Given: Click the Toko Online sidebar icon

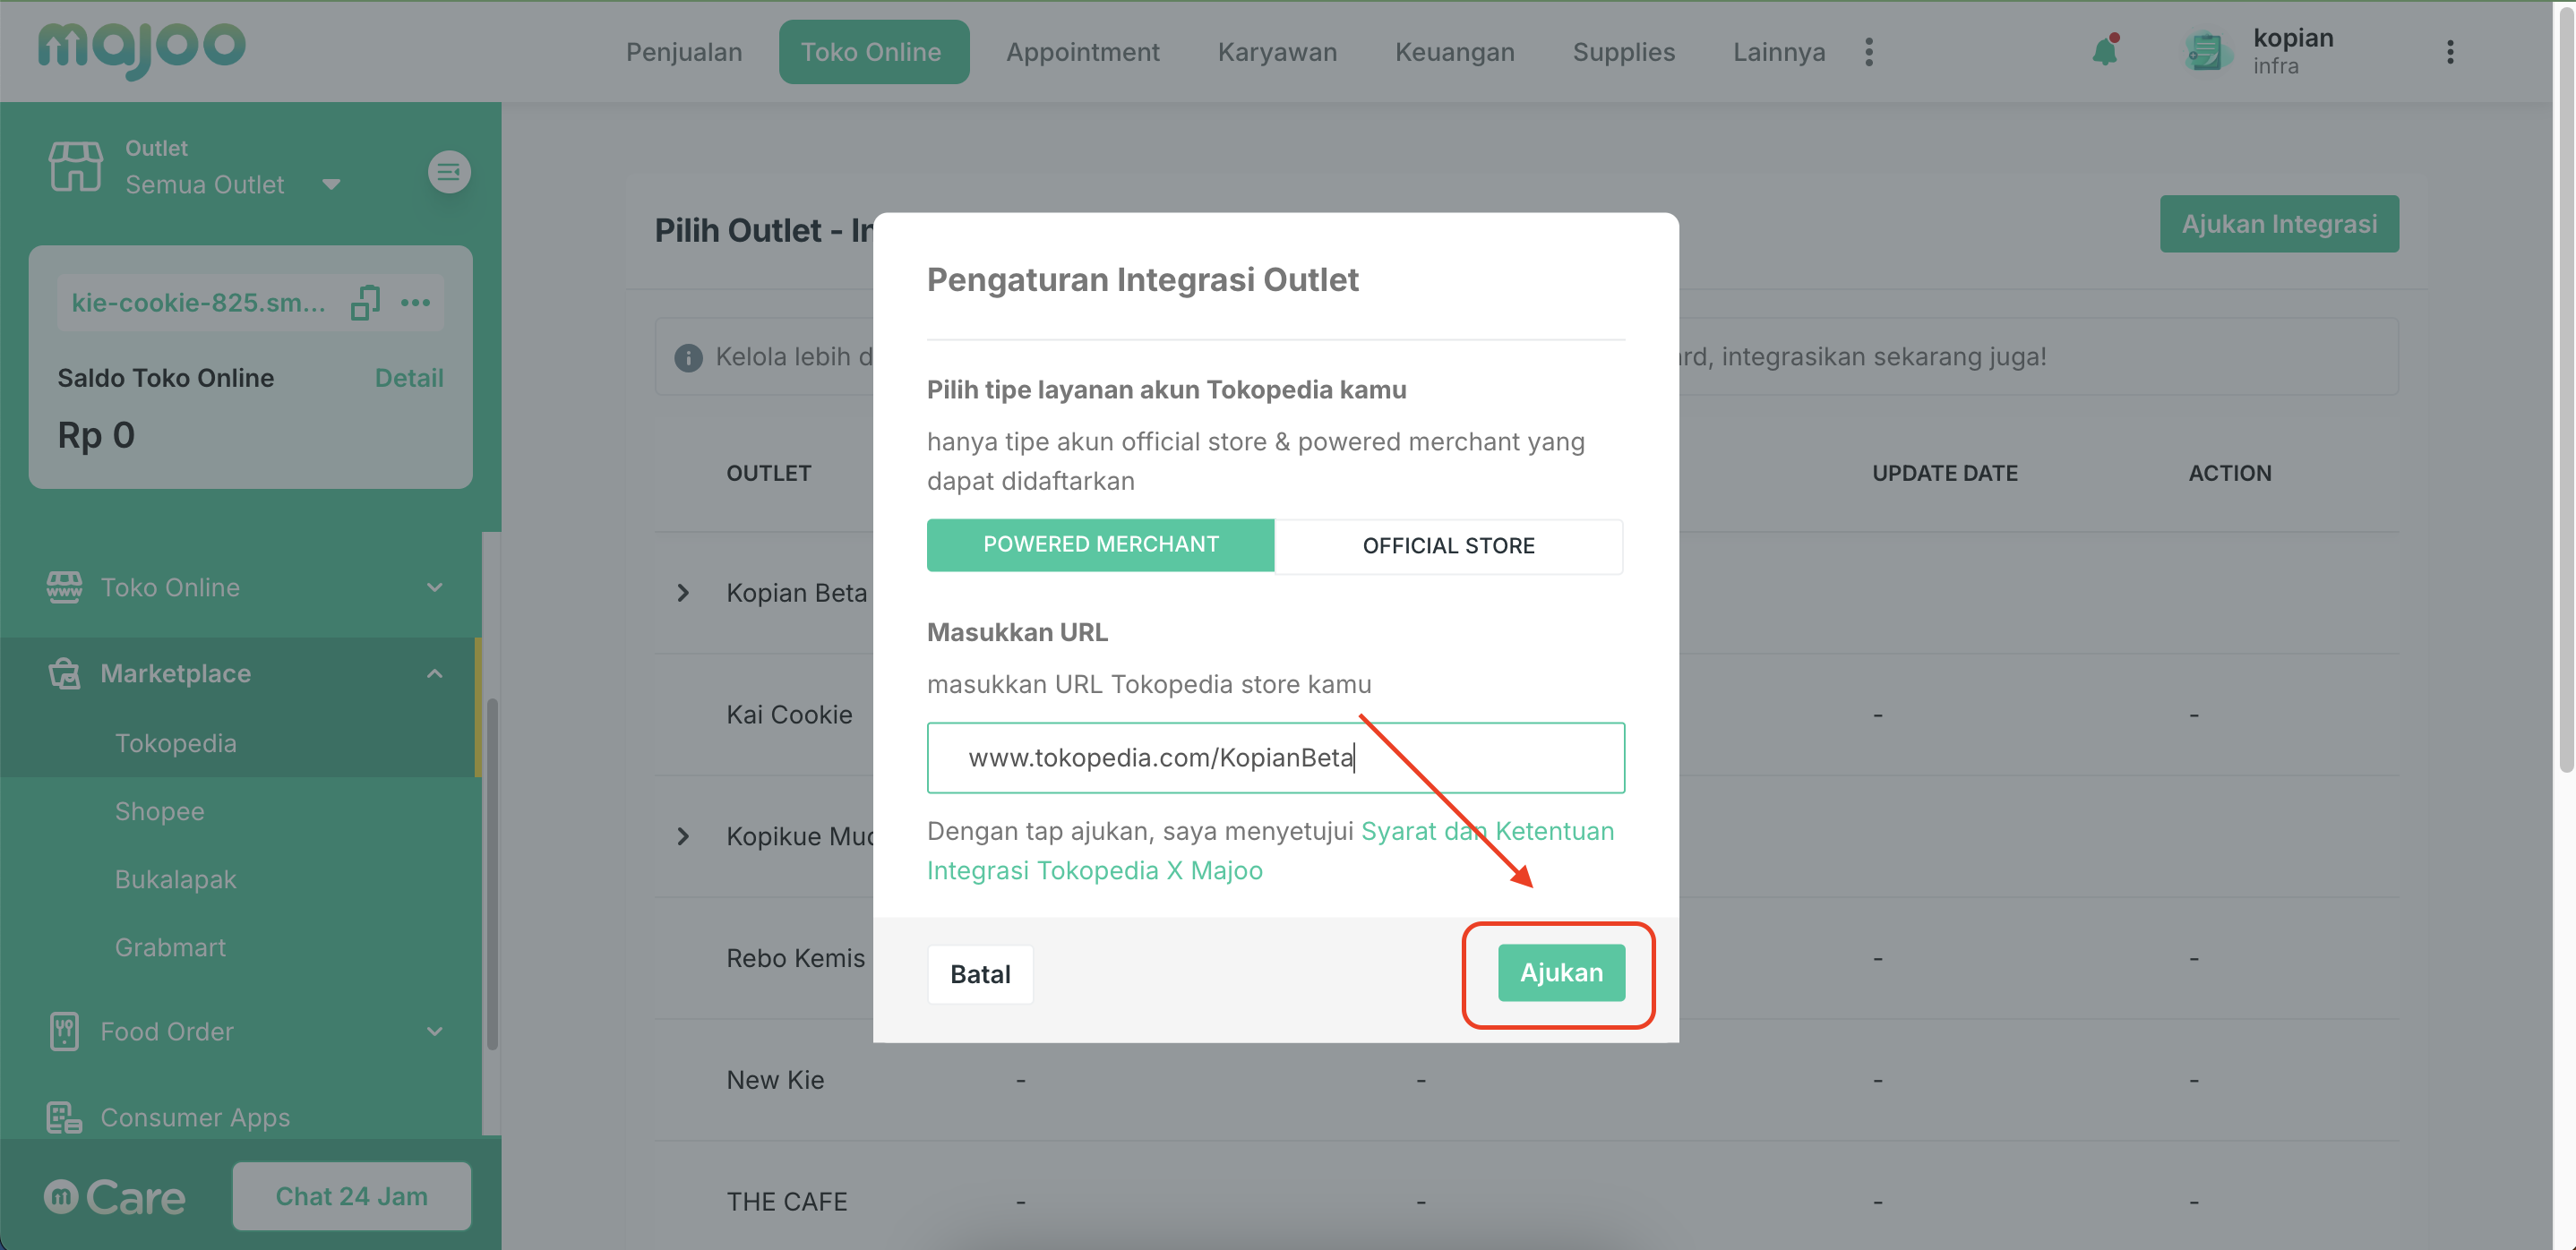Looking at the screenshot, I should point(64,587).
